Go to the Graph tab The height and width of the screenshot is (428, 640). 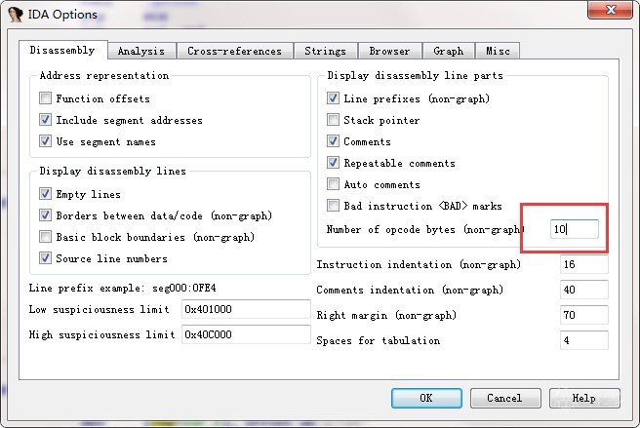[x=449, y=51]
